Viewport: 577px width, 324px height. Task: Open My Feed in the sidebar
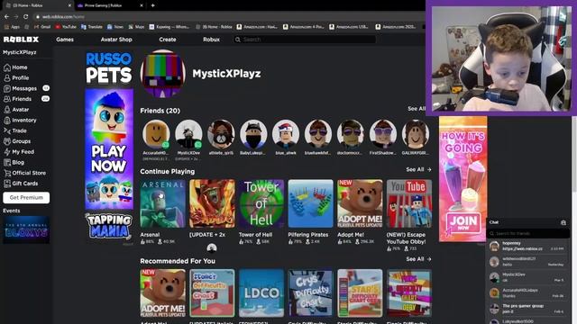[x=19, y=152]
